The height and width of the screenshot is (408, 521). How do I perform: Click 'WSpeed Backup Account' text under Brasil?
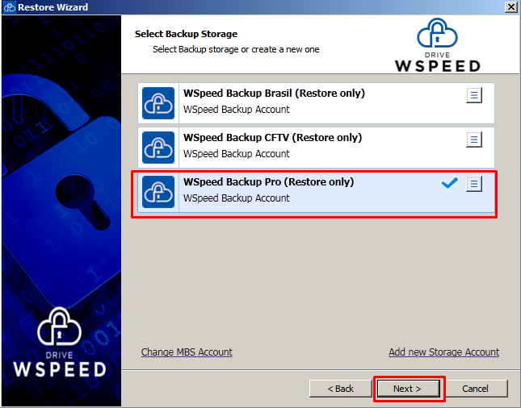(x=236, y=110)
